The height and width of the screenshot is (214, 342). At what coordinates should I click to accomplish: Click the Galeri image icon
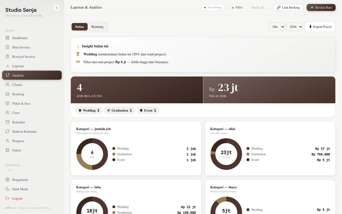pos(7,150)
